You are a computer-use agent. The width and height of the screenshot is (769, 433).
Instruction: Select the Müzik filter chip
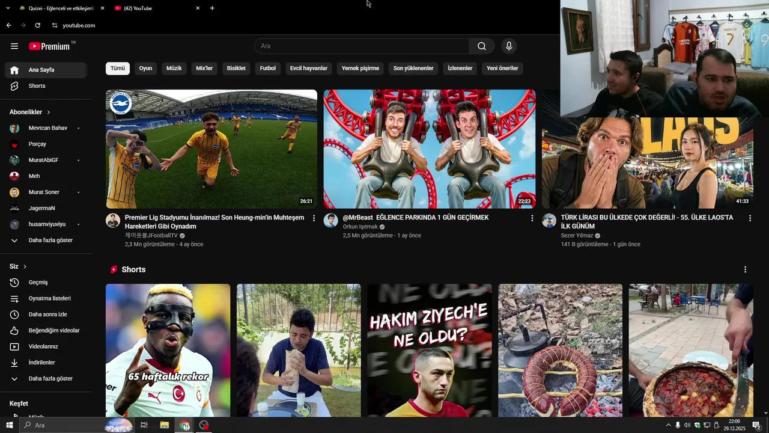[174, 69]
